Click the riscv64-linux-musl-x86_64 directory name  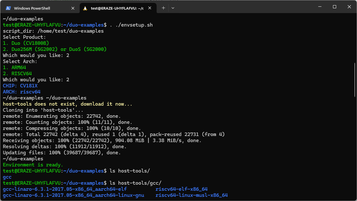click(191, 195)
